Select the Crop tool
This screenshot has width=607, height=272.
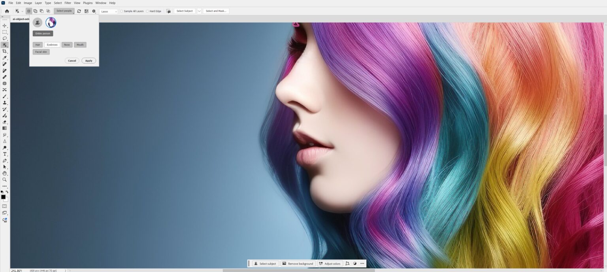click(x=5, y=51)
